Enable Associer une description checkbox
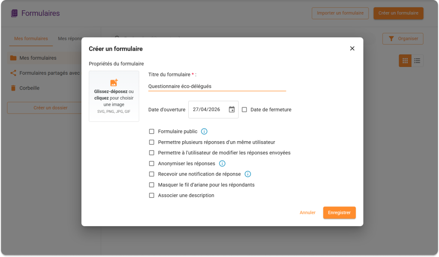 (x=151, y=196)
